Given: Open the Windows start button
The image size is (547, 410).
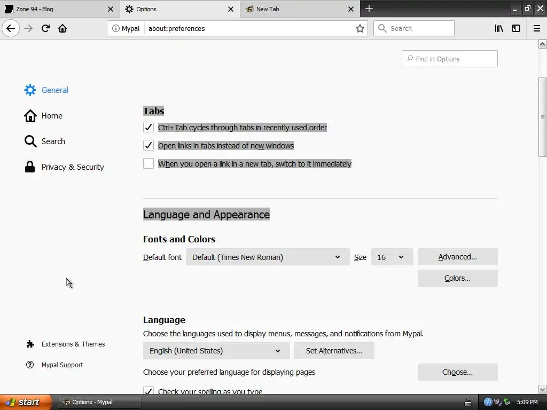Looking at the screenshot, I should click(x=26, y=402).
